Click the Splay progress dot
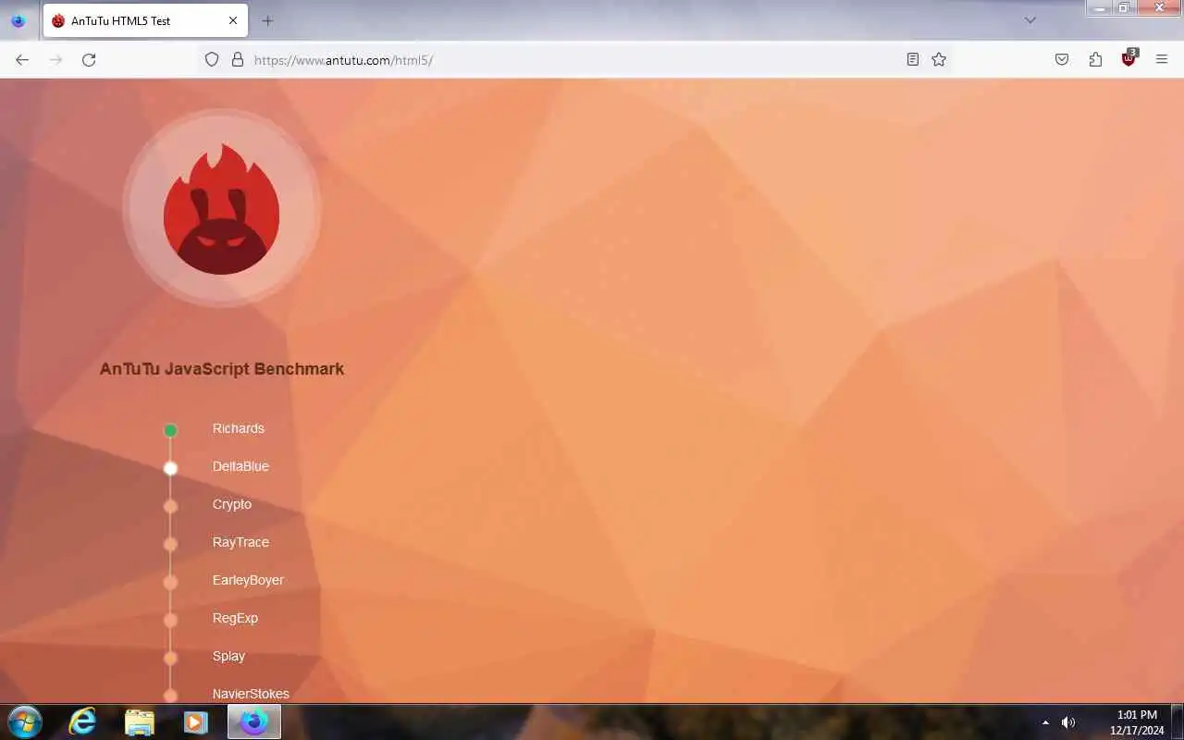The image size is (1184, 740). coord(170,658)
